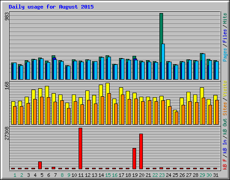The width and height of the screenshot is (230, 180).
Task: Click day label 30 on the x-axis
Action: pos(209,175)
